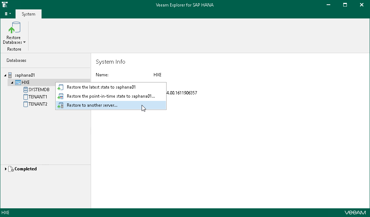Choose Restore the latest state to saphana01
The height and width of the screenshot is (217, 370).
[101, 87]
